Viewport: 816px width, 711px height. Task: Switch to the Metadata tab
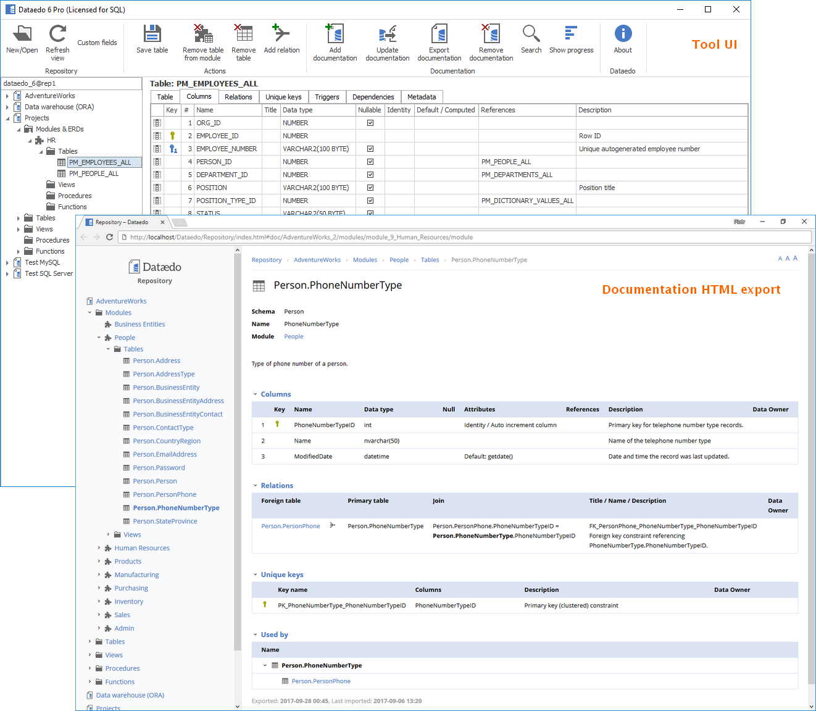[x=422, y=97]
